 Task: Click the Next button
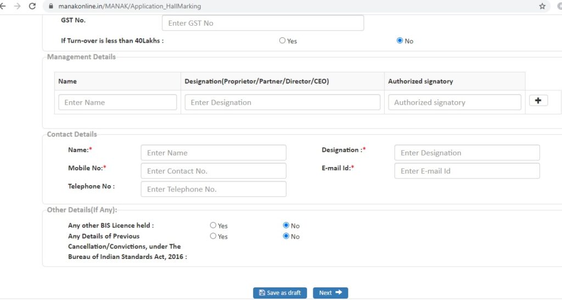pyautogui.click(x=330, y=293)
